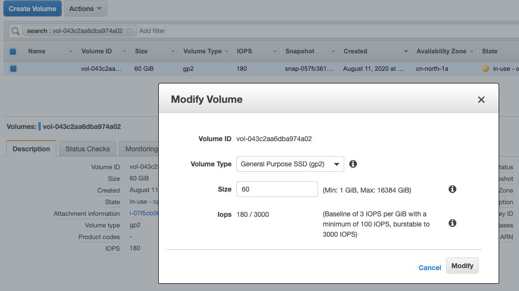Click the yellow in-use state indicator
Screen dimensions: 519x291
[x=486, y=68]
